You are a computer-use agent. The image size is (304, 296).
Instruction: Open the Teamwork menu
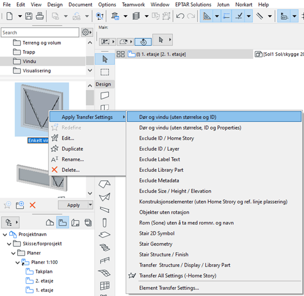(134, 5)
